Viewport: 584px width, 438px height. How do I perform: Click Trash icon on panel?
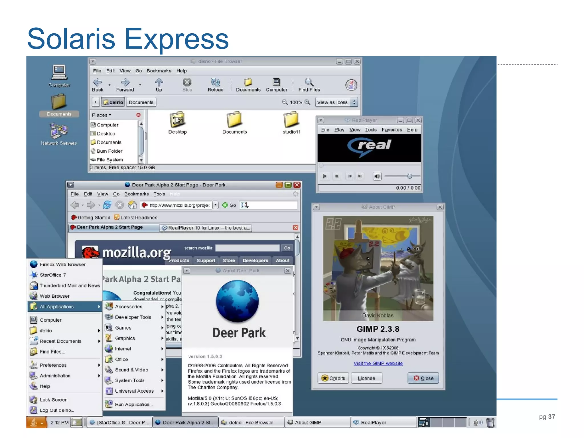pyautogui.click(x=490, y=422)
